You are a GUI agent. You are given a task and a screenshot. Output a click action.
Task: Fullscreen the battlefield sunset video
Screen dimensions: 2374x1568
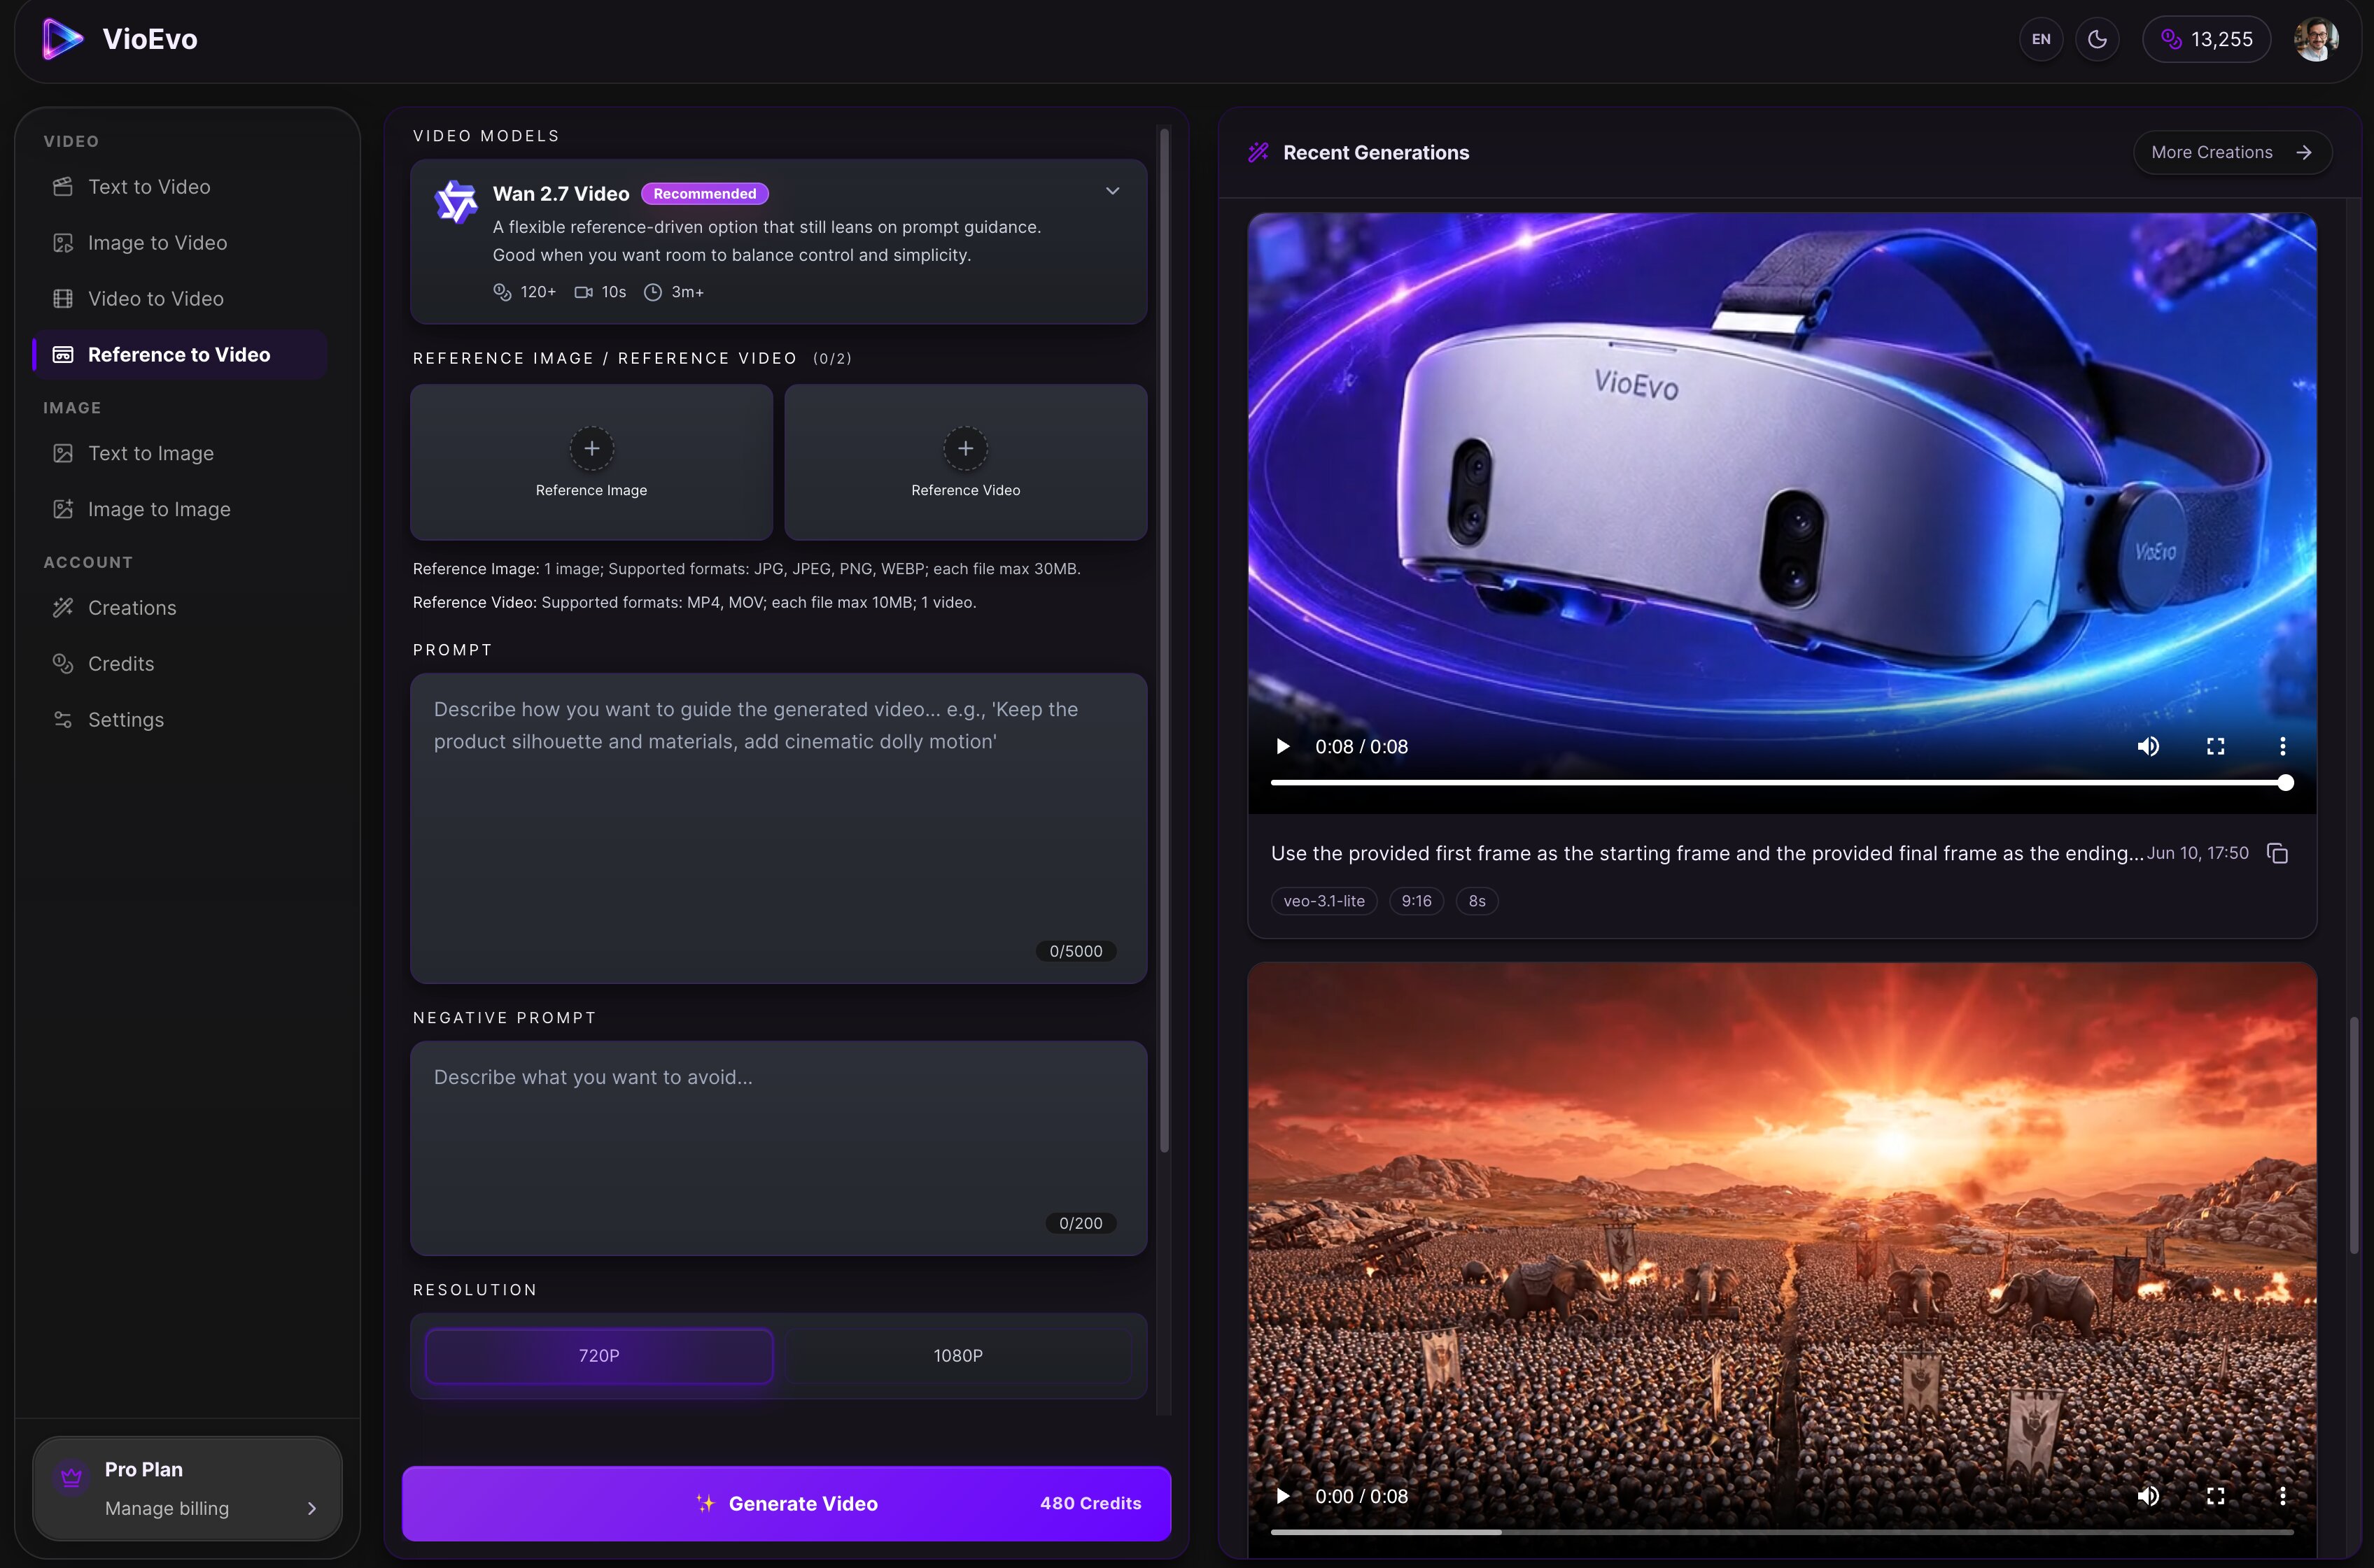click(x=2215, y=1497)
